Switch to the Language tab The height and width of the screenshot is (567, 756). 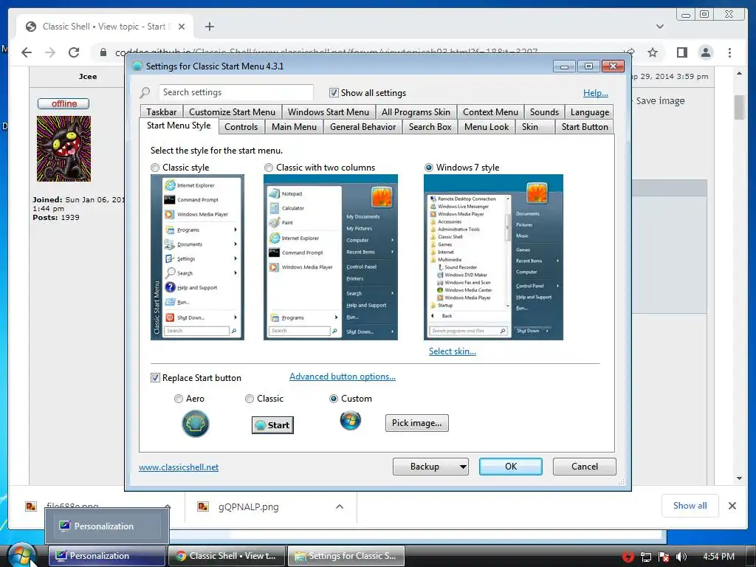tap(590, 112)
